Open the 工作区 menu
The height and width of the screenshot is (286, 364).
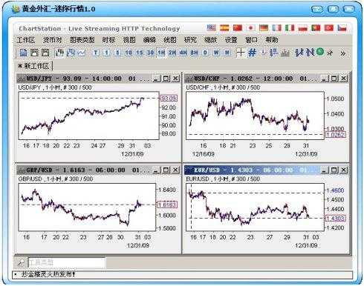[x=26, y=40]
